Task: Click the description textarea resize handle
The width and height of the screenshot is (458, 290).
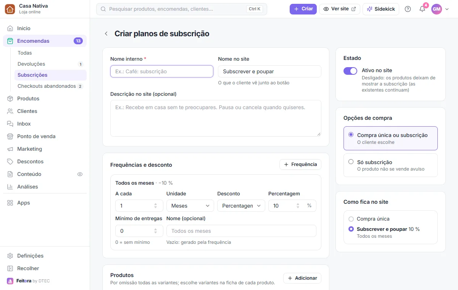Action: click(x=318, y=134)
